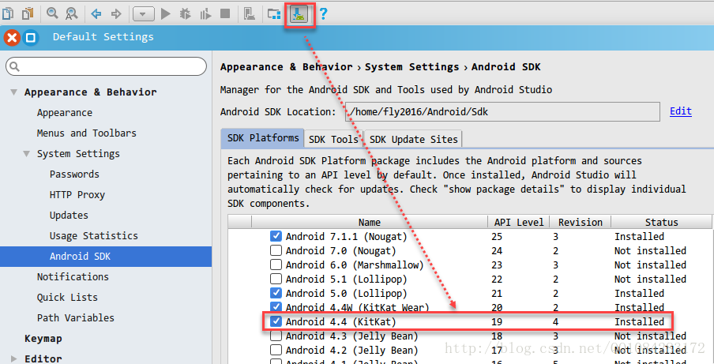
Task: Collapse the System Settings tree node
Action: pos(28,154)
